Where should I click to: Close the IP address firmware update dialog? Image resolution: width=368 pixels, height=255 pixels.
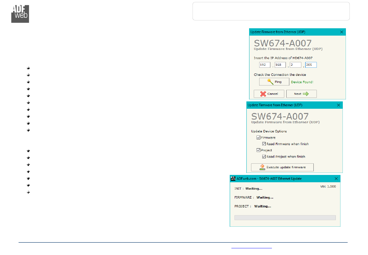click(x=341, y=32)
